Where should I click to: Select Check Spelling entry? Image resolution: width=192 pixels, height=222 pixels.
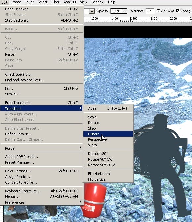pyautogui.click(x=41, y=74)
